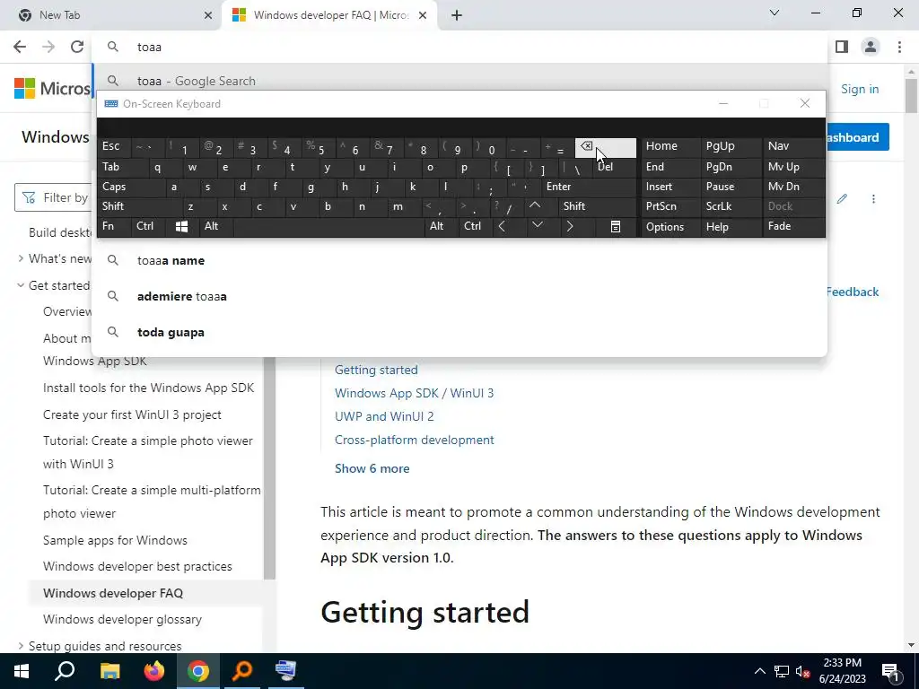
Task: Click the Backspace key on On-Screen Keyboard
Action: point(606,148)
